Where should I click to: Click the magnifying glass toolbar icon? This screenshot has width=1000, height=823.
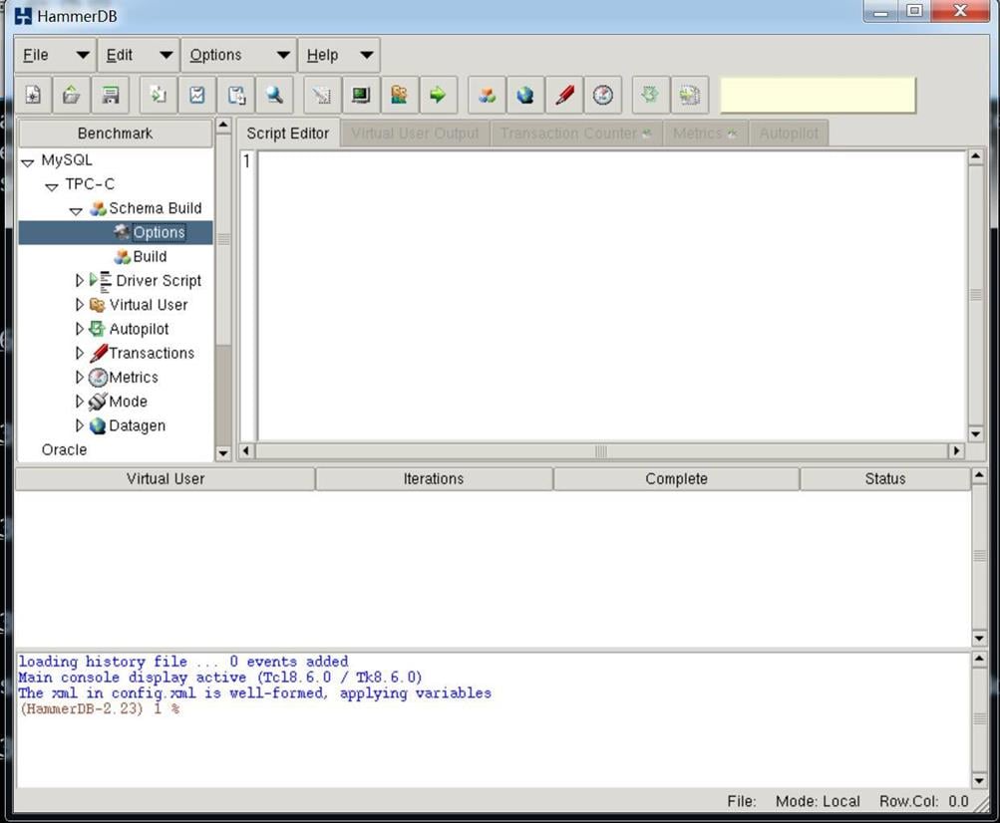273,96
